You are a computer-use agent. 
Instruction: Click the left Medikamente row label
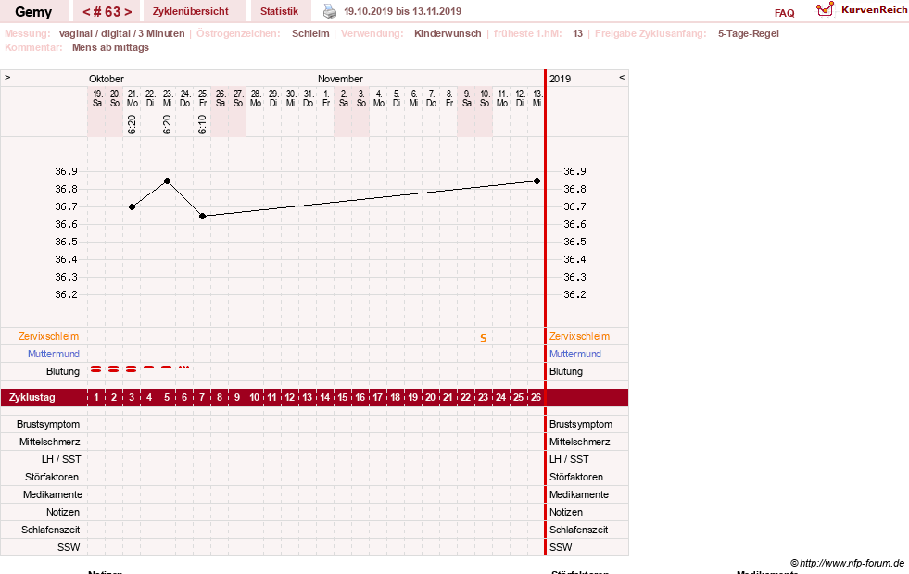pyautogui.click(x=53, y=494)
